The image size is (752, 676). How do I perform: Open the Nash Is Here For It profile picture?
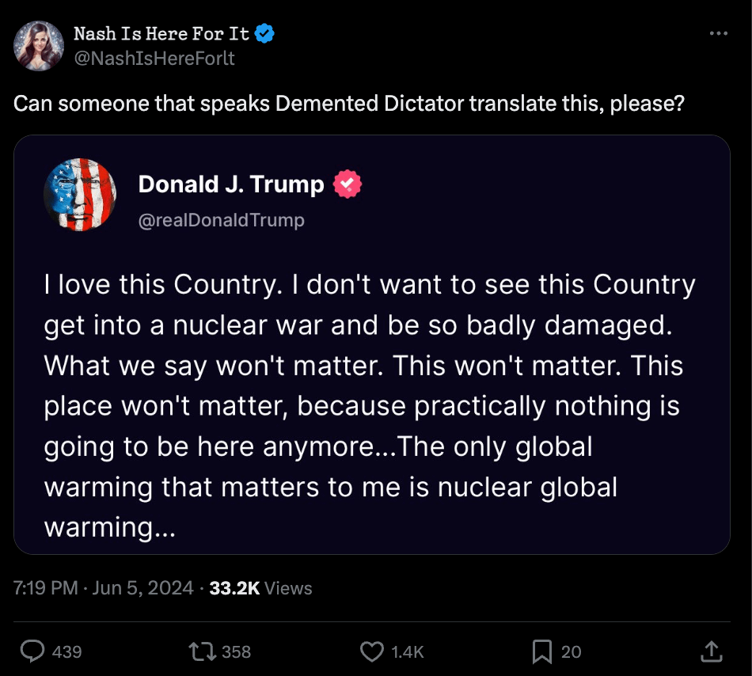pyautogui.click(x=39, y=46)
